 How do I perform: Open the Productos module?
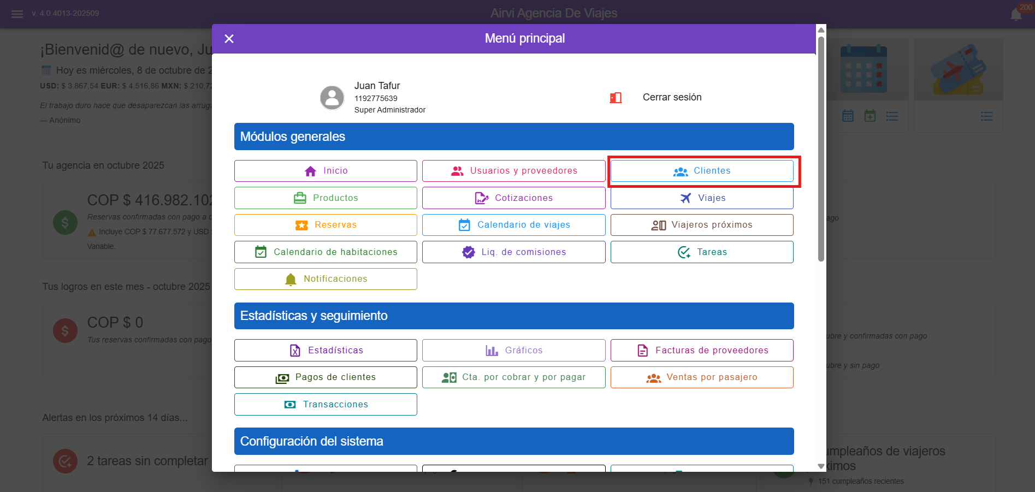click(326, 198)
